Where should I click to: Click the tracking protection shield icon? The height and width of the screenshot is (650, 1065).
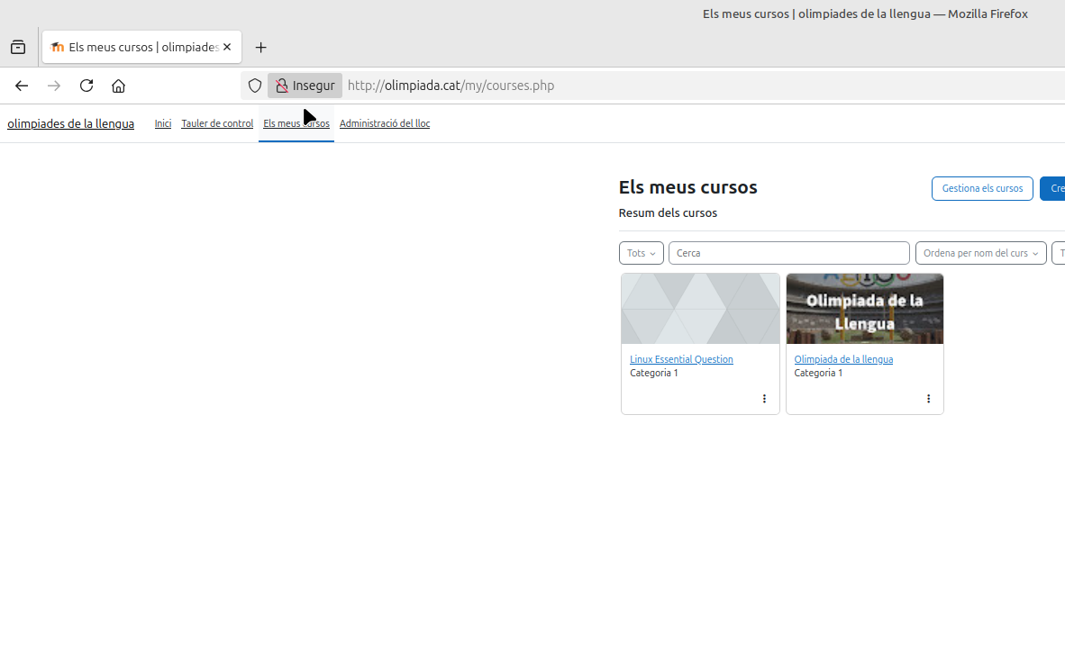coord(255,86)
